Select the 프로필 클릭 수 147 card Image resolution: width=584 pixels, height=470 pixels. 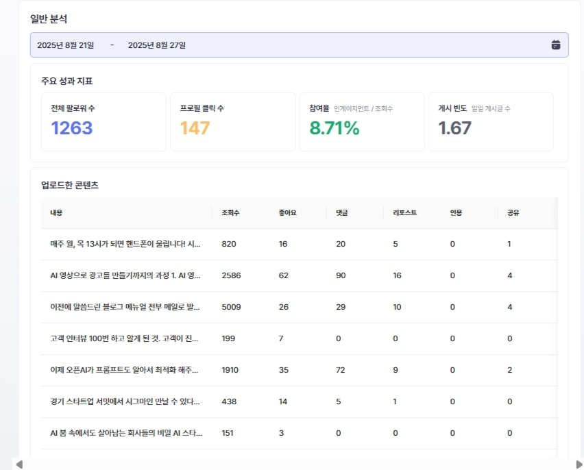point(233,122)
